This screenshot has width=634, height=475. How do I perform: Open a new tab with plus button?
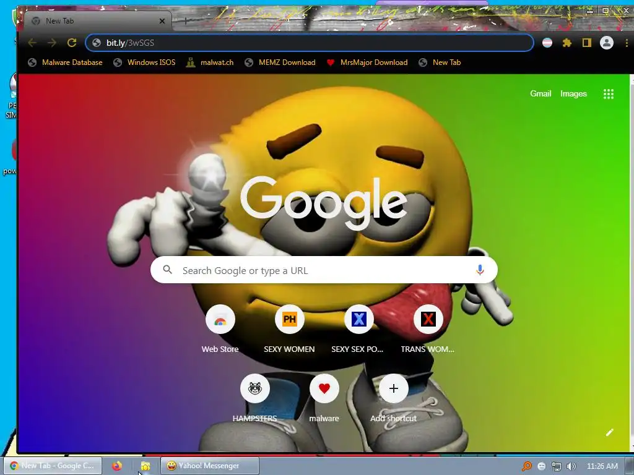click(x=185, y=21)
